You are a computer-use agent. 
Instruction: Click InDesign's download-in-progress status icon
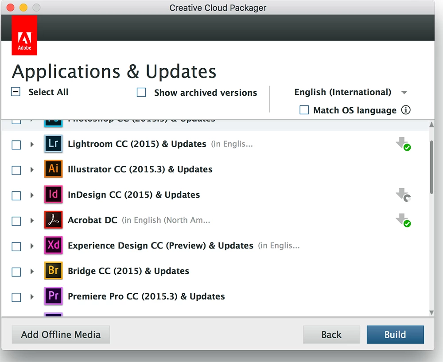click(x=403, y=195)
